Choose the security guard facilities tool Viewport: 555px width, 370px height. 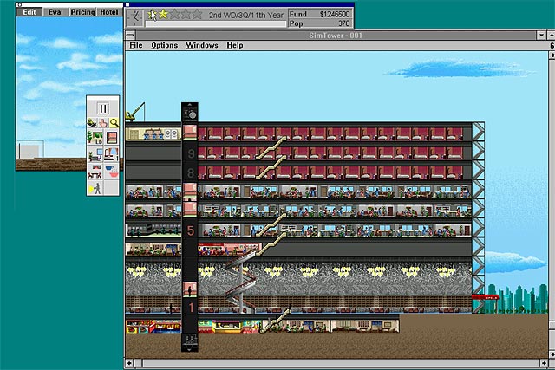point(95,188)
